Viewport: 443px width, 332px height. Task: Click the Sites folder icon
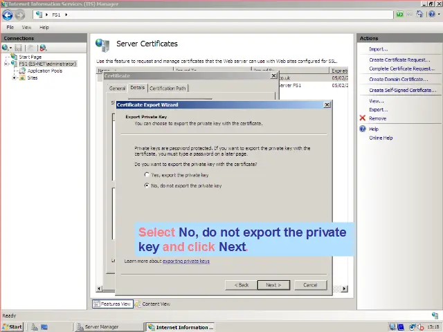coord(22,78)
